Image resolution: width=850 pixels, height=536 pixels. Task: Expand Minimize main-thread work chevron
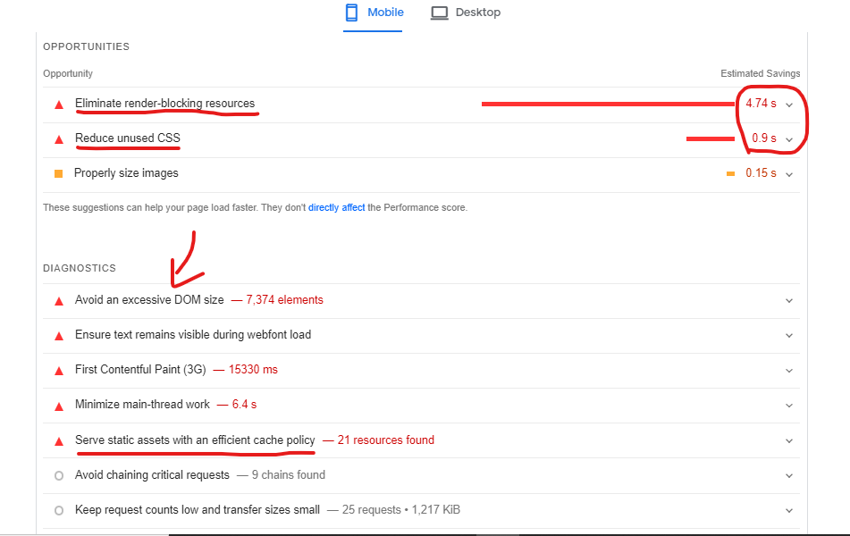[x=789, y=406]
